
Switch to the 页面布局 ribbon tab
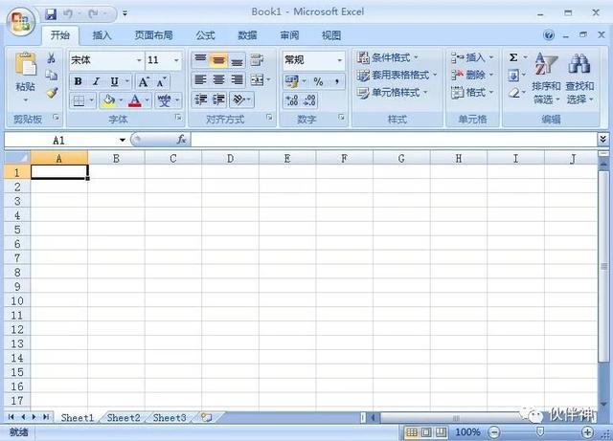tap(153, 35)
